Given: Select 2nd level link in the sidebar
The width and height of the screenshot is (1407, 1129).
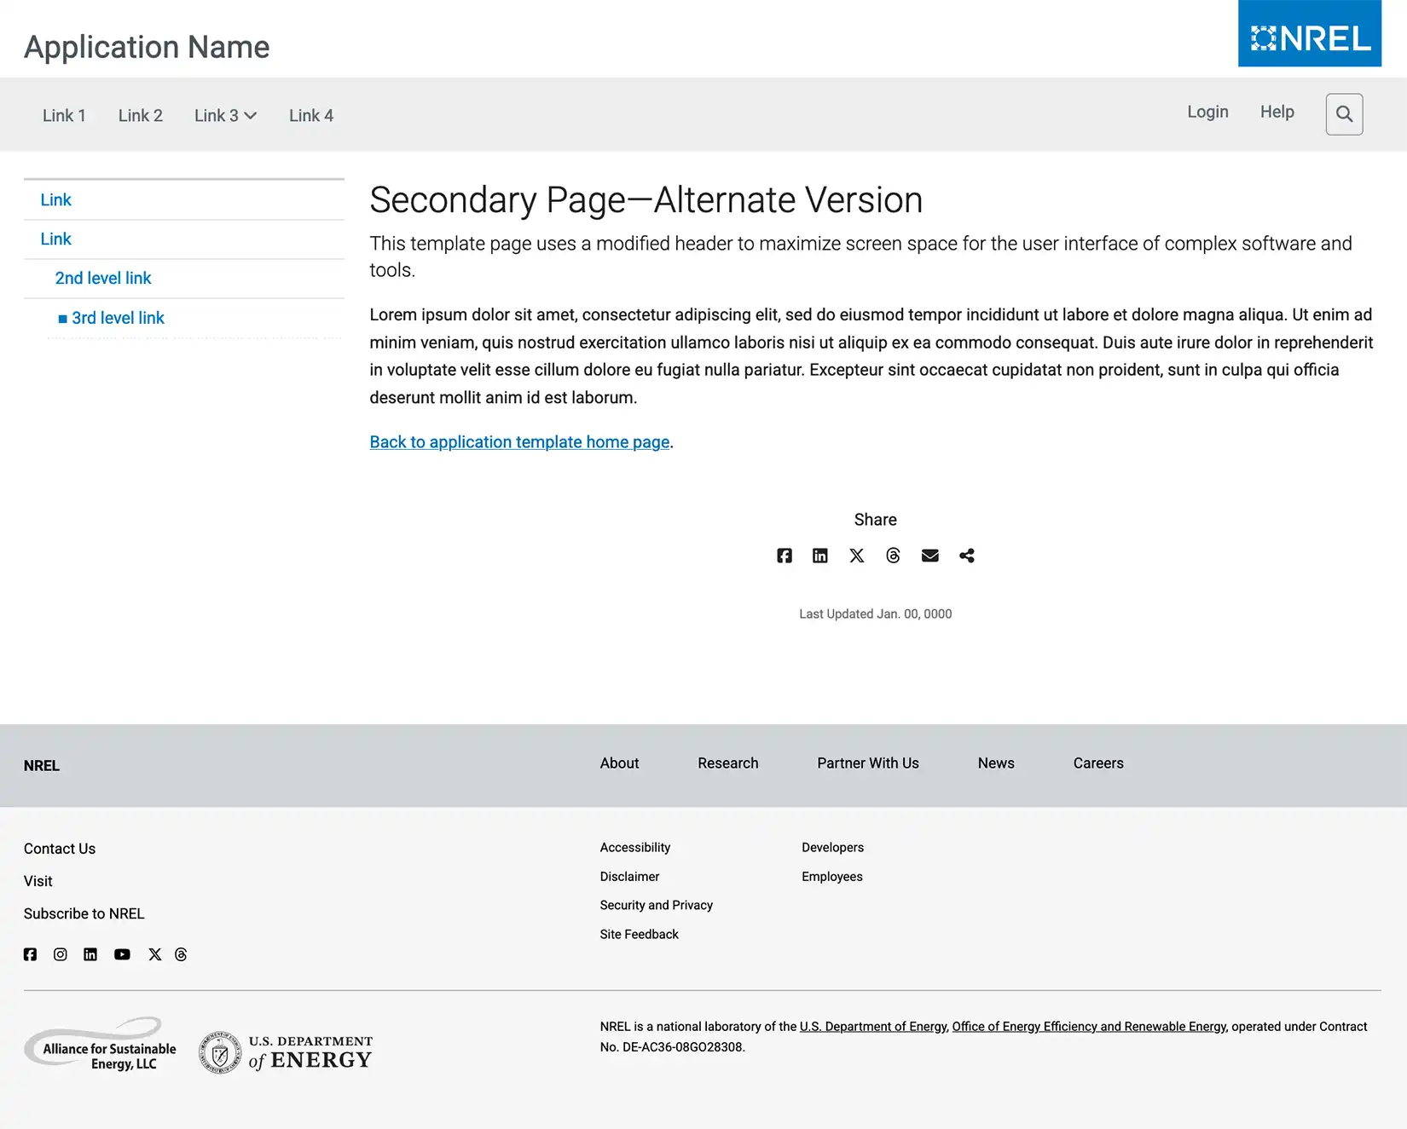Looking at the screenshot, I should point(102,278).
